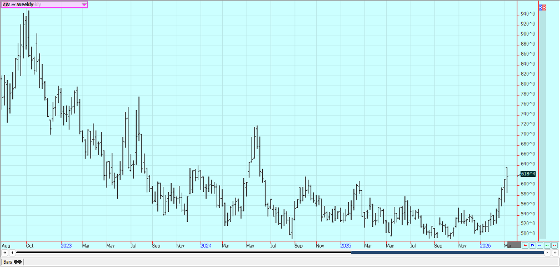Click the blue B buy button
The height and width of the screenshot is (267, 560).
[542, 7]
